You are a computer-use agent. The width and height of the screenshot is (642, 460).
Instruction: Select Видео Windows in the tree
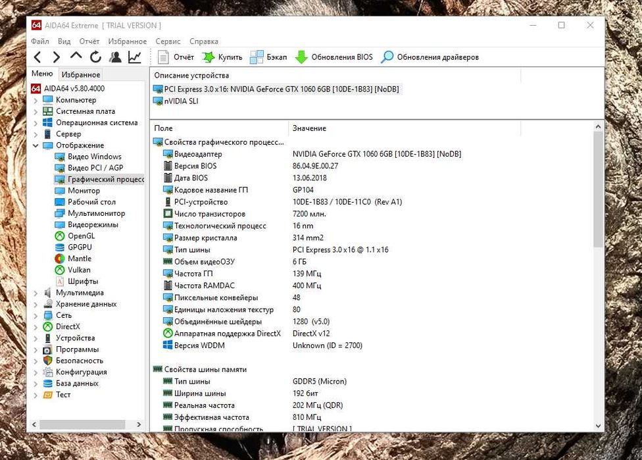88,157
